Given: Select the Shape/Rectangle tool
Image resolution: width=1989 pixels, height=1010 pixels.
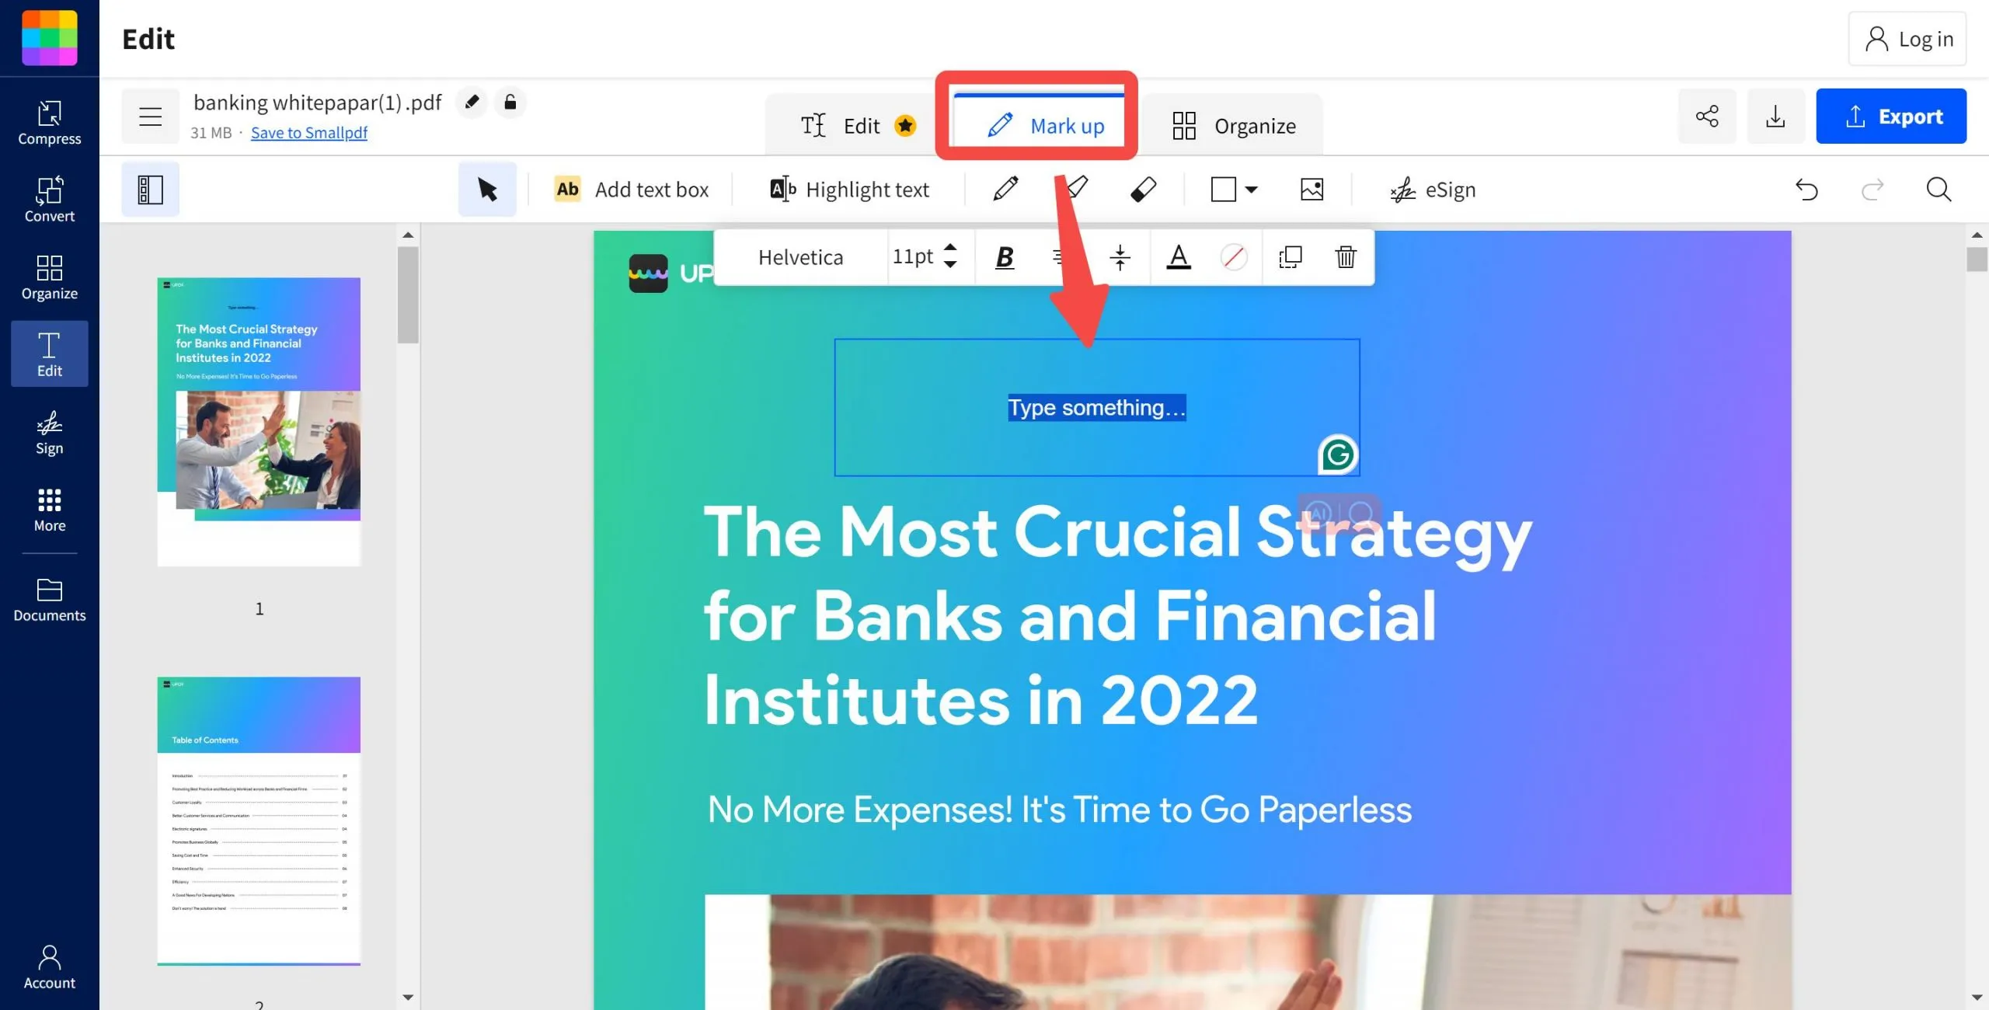Looking at the screenshot, I should pyautogui.click(x=1222, y=190).
